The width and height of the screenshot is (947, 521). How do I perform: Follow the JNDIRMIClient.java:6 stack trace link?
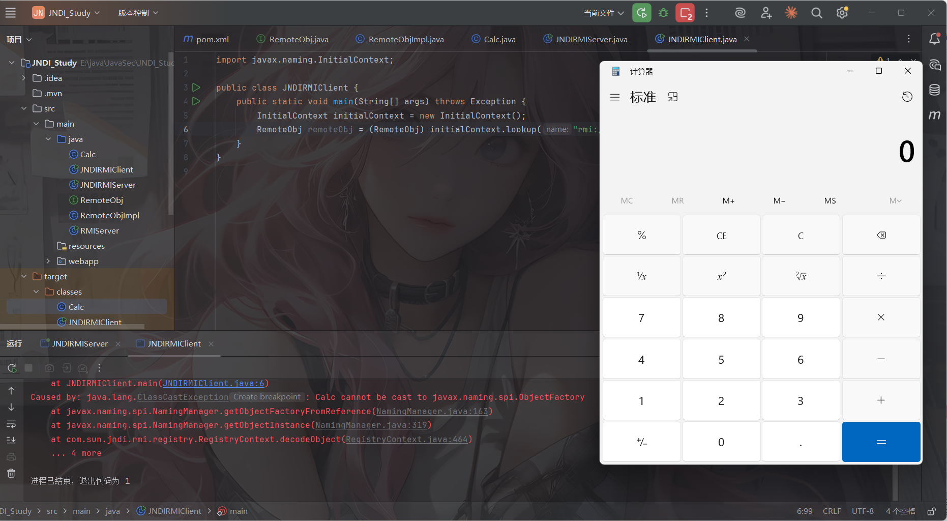click(213, 384)
